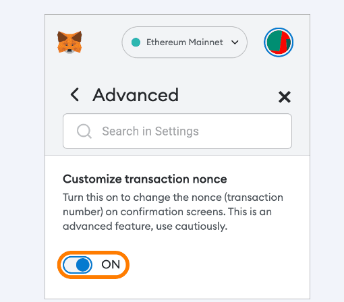Click the magnifying glass search icon
The width and height of the screenshot is (344, 302).
(x=84, y=131)
